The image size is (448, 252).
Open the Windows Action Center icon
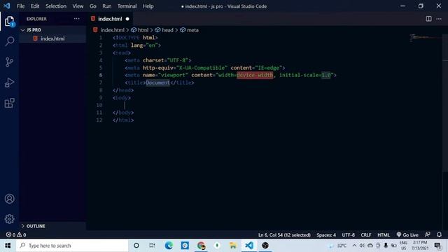tap(437, 246)
